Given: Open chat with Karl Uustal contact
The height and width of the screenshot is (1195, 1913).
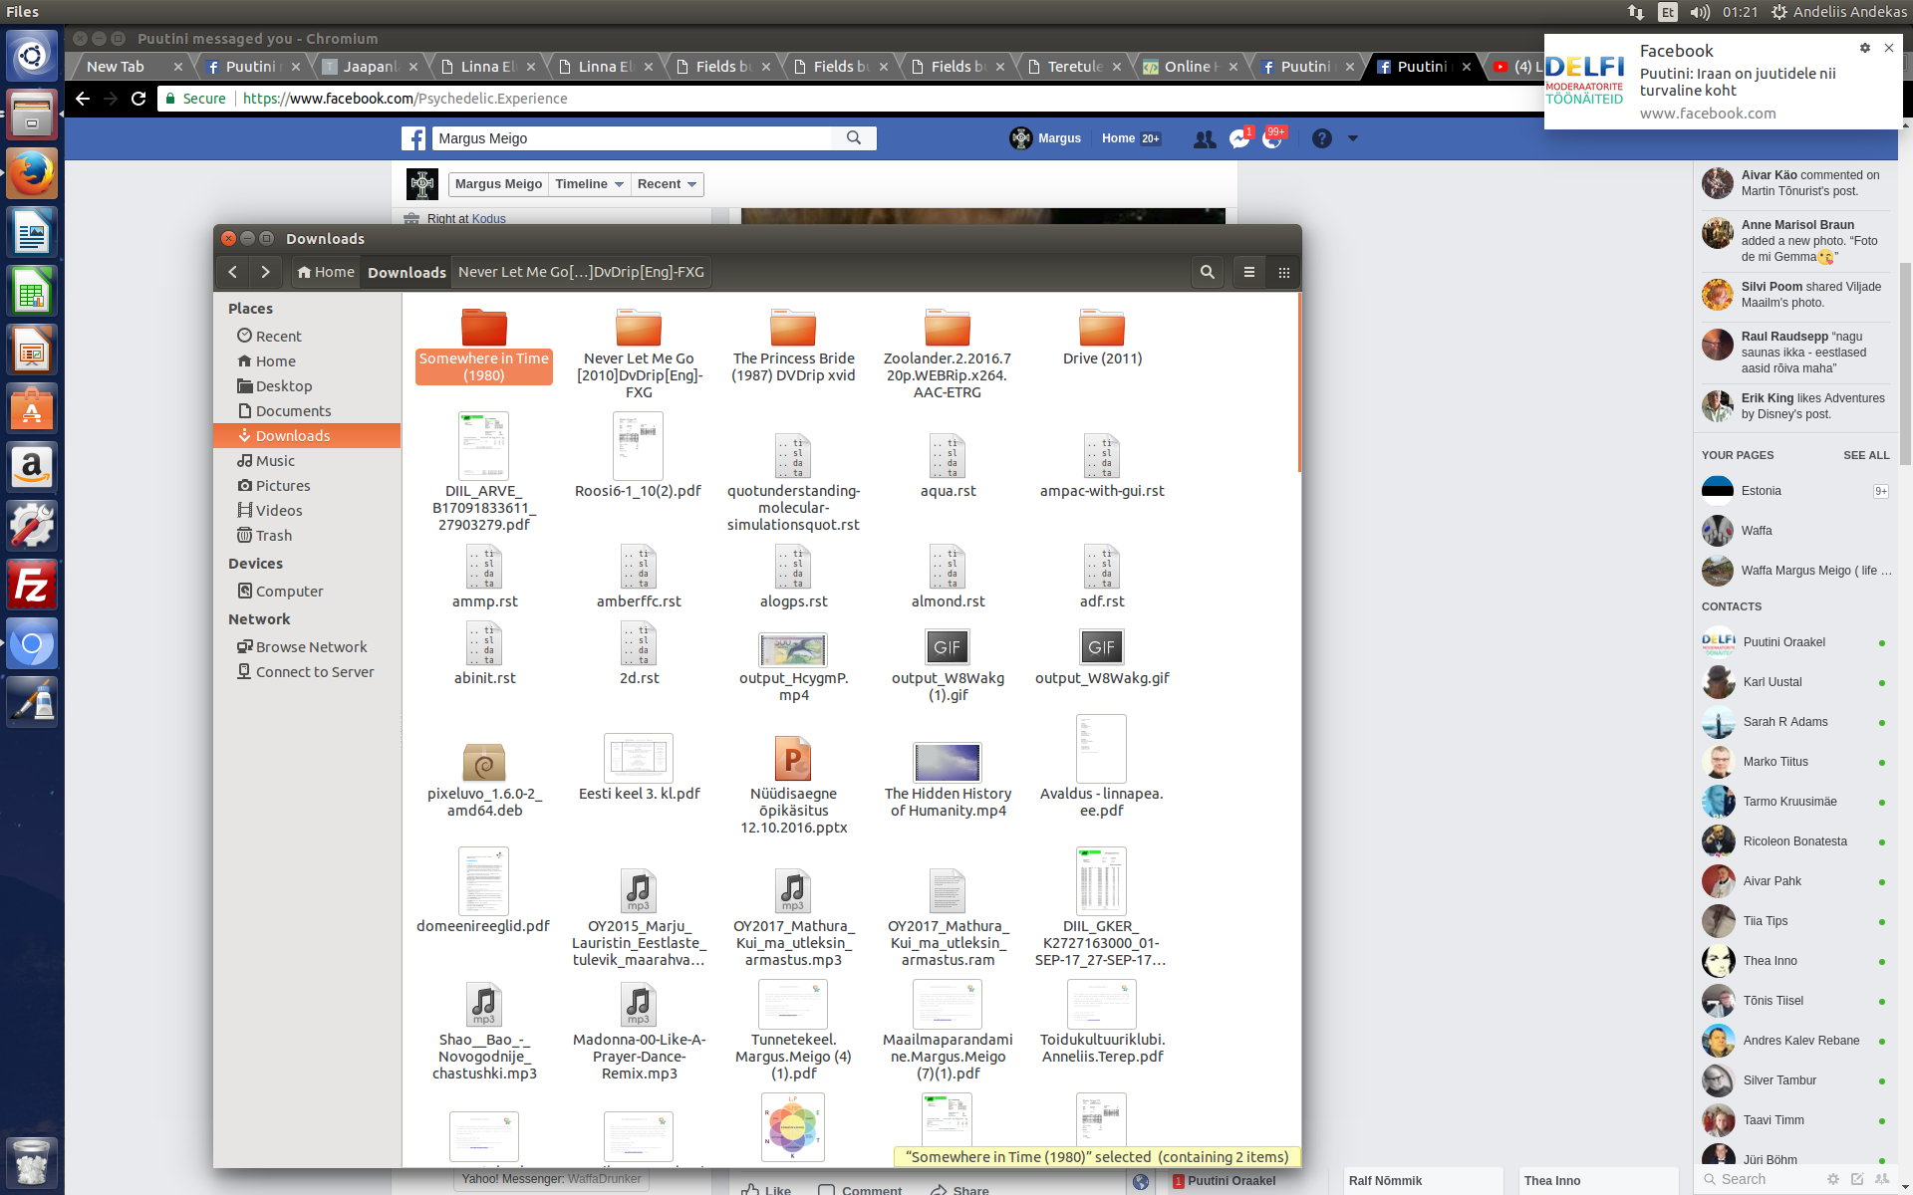Looking at the screenshot, I should tap(1794, 682).
